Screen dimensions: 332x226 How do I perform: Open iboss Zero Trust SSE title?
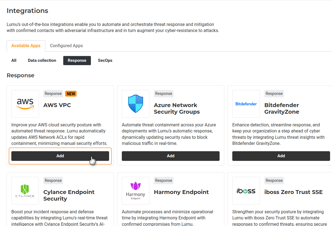[293, 192]
